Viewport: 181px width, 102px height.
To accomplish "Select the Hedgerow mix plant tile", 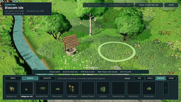I will coord(27,88).
